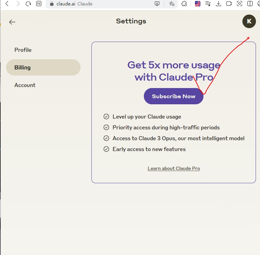The image size is (260, 255).
Task: Open the Profile settings section
Action: point(23,50)
